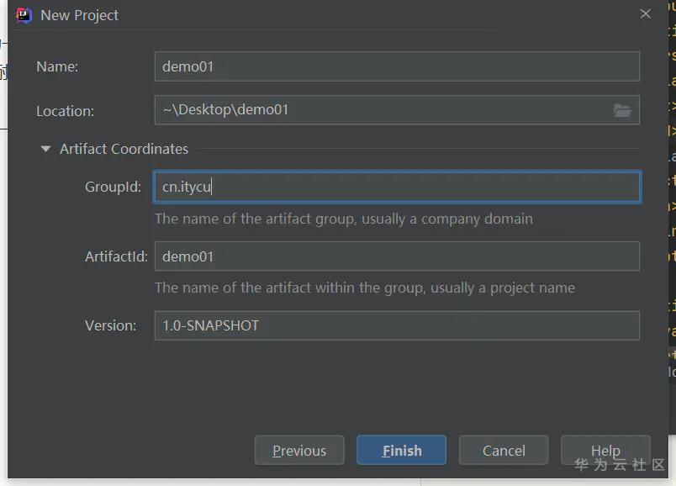This screenshot has height=486, width=676.
Task: Click the Location path field
Action: [397, 110]
